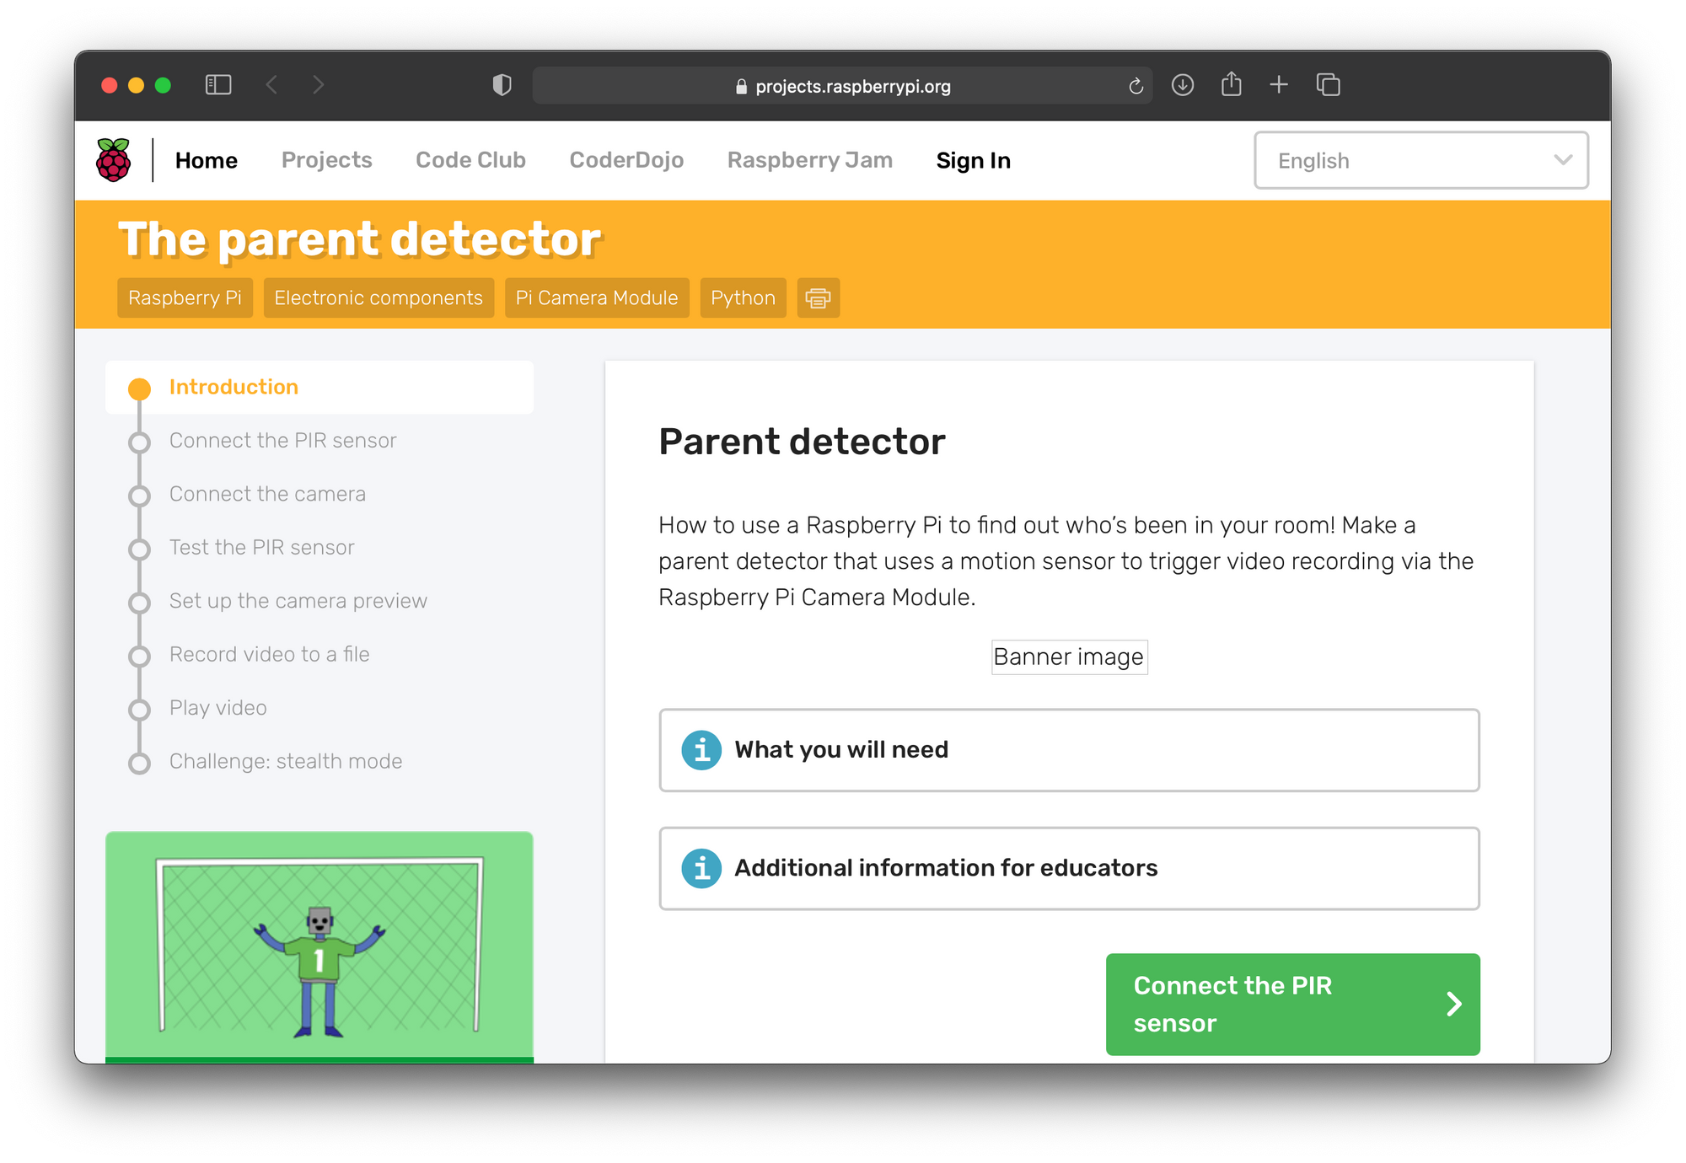
Task: Click the Raspberry Pi logo
Action: [114, 160]
